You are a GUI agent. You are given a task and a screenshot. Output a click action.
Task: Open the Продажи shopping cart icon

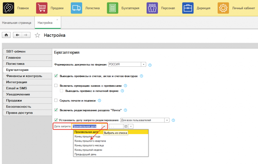click(x=42, y=8)
